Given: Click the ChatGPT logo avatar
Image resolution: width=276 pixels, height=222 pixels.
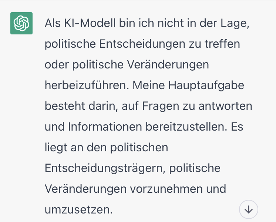Looking at the screenshot, I should [21, 23].
